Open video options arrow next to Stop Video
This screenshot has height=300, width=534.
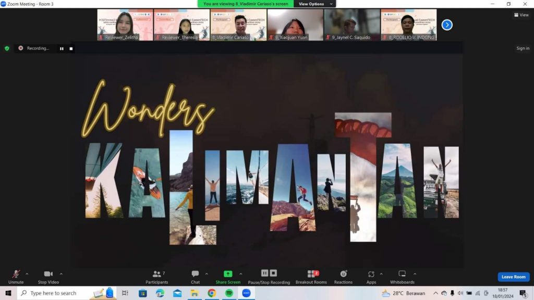[x=62, y=274]
